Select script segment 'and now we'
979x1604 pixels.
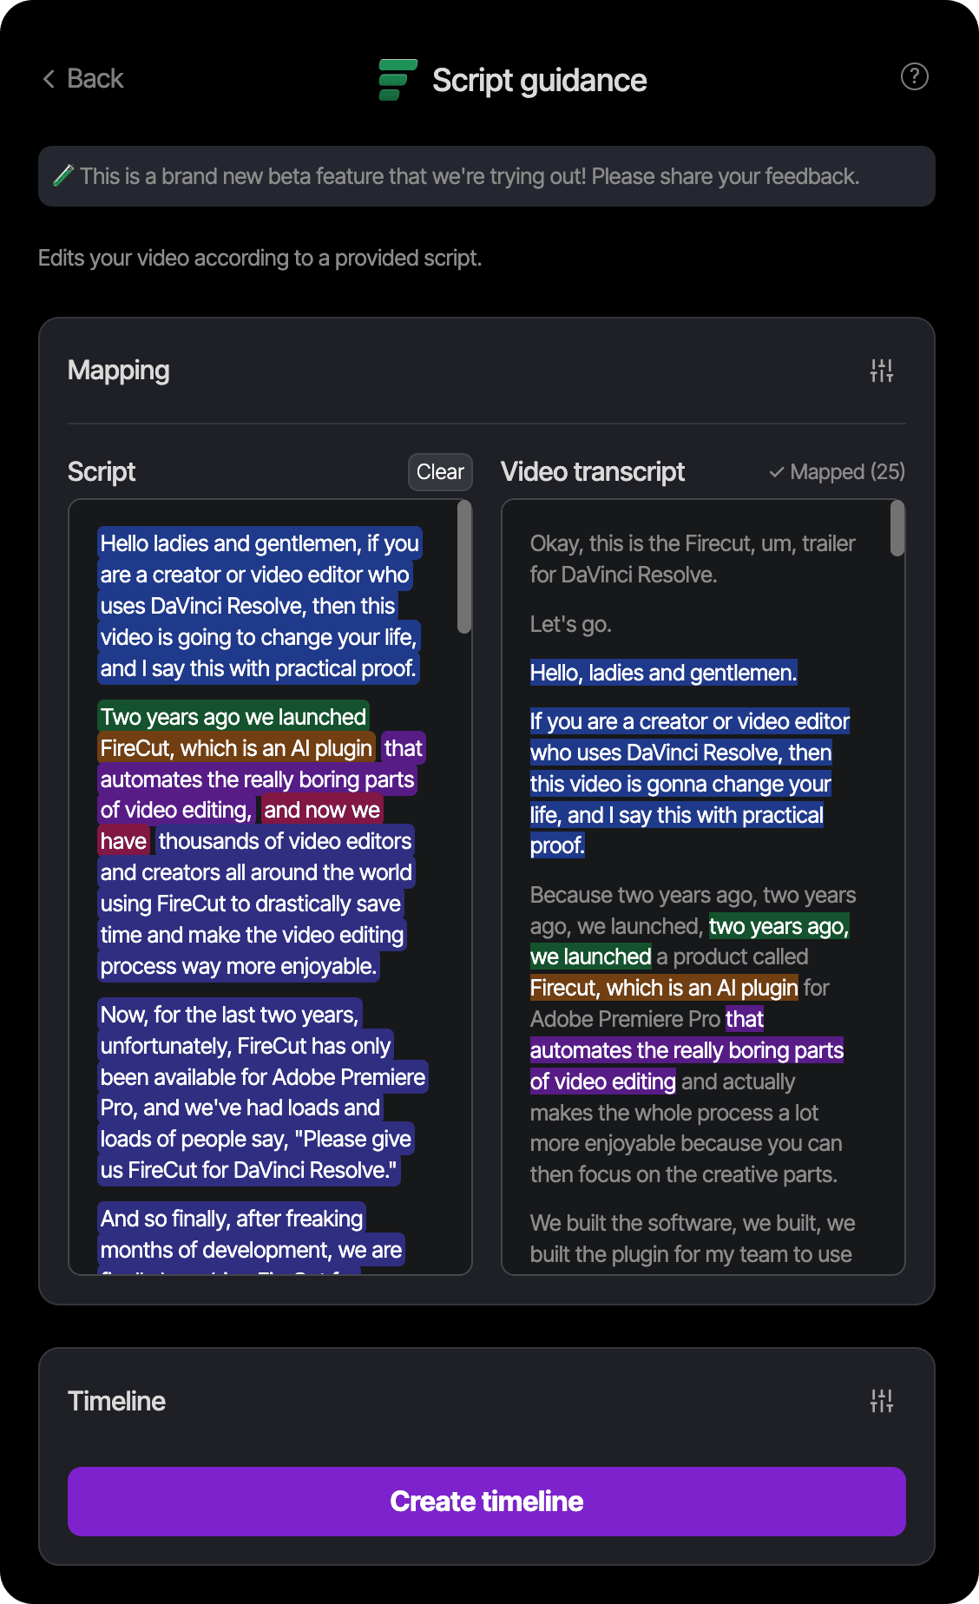(322, 810)
